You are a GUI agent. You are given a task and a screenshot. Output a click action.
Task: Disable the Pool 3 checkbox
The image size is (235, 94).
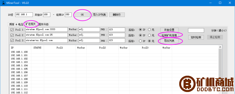coord(12,40)
